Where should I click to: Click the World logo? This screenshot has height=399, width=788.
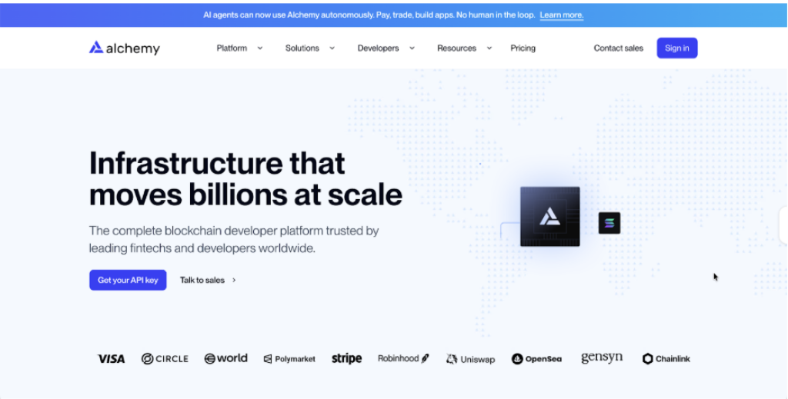225,358
